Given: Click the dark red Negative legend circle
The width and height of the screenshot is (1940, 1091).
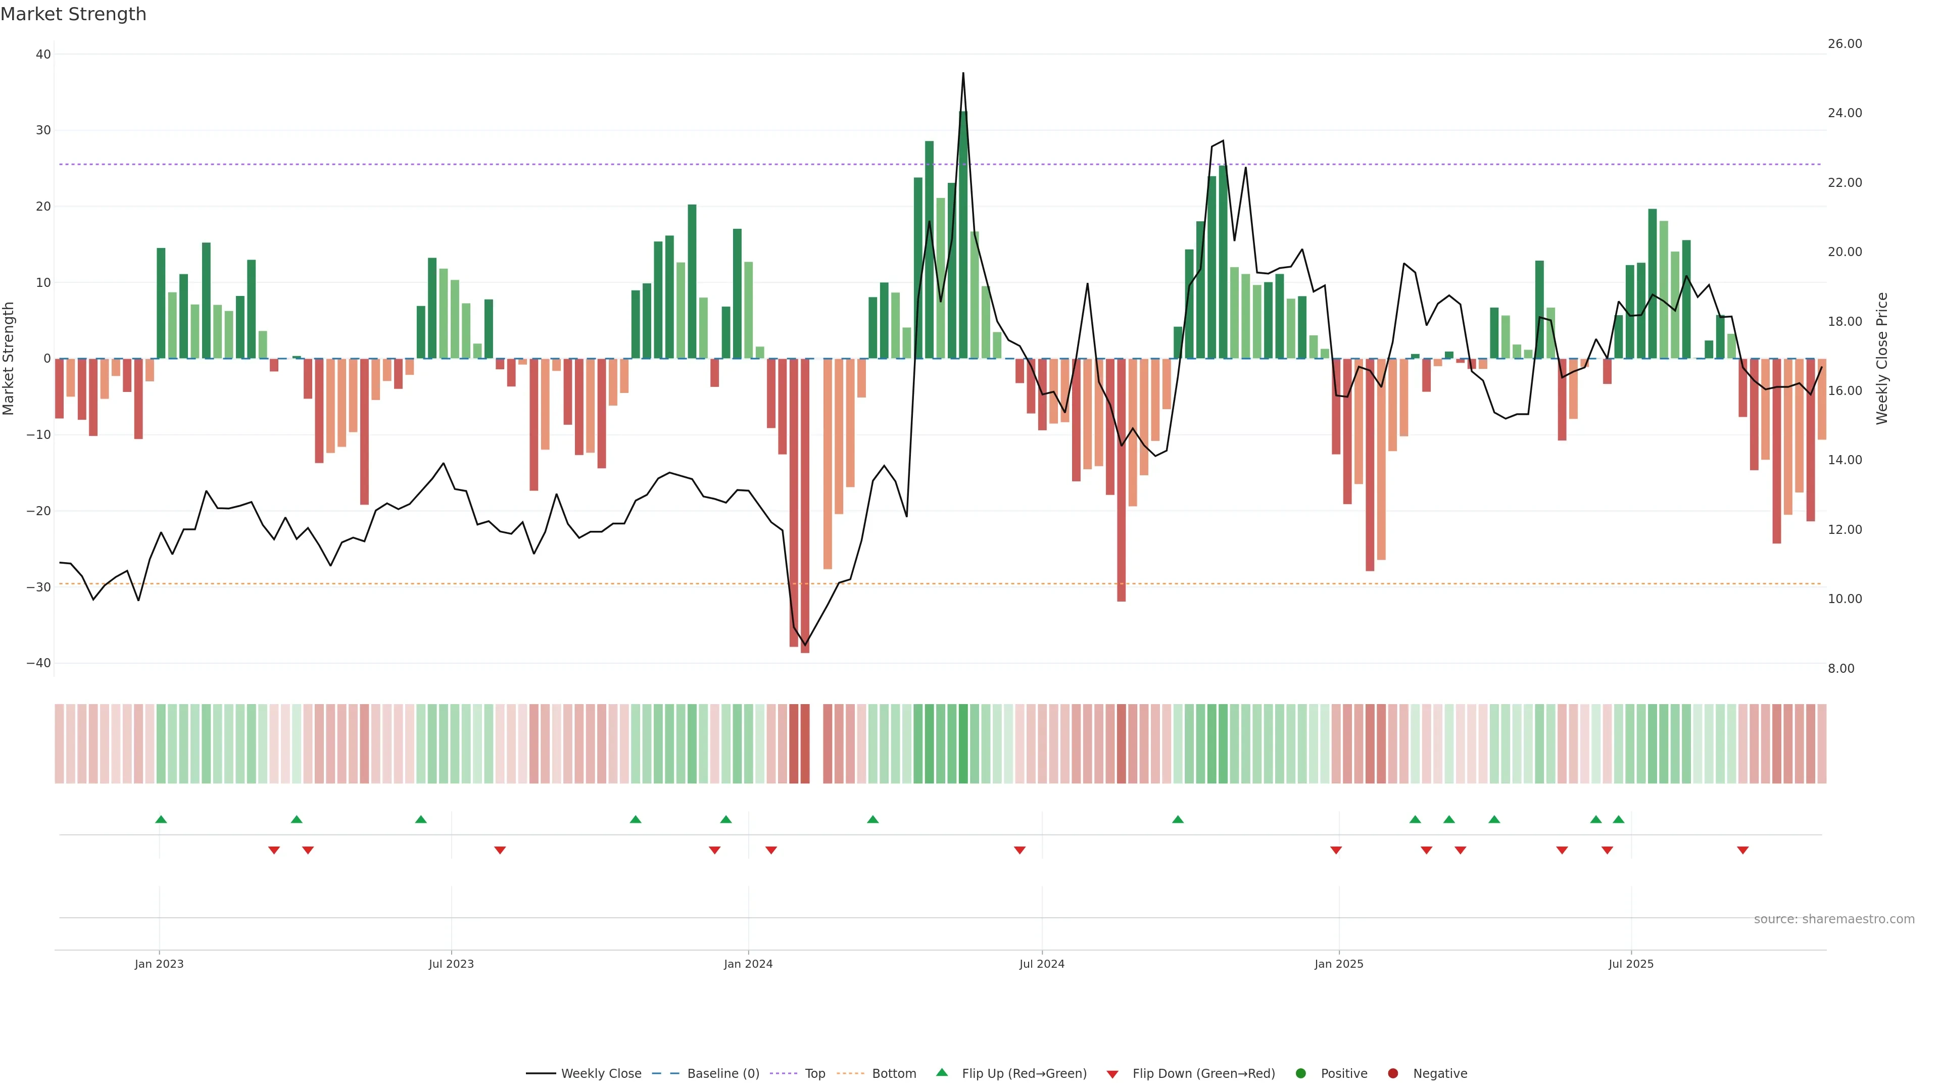Looking at the screenshot, I should 1392,1074.
